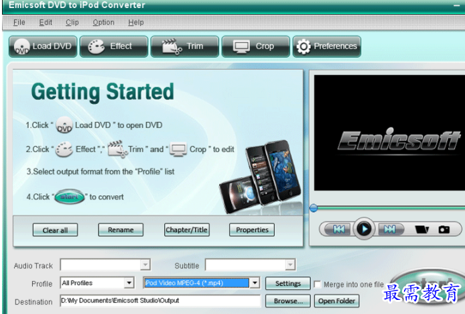Open the Help menu
This screenshot has height=314, width=465.
[136, 23]
